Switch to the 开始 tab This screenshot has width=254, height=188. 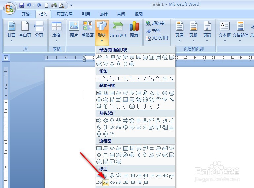click(x=26, y=14)
